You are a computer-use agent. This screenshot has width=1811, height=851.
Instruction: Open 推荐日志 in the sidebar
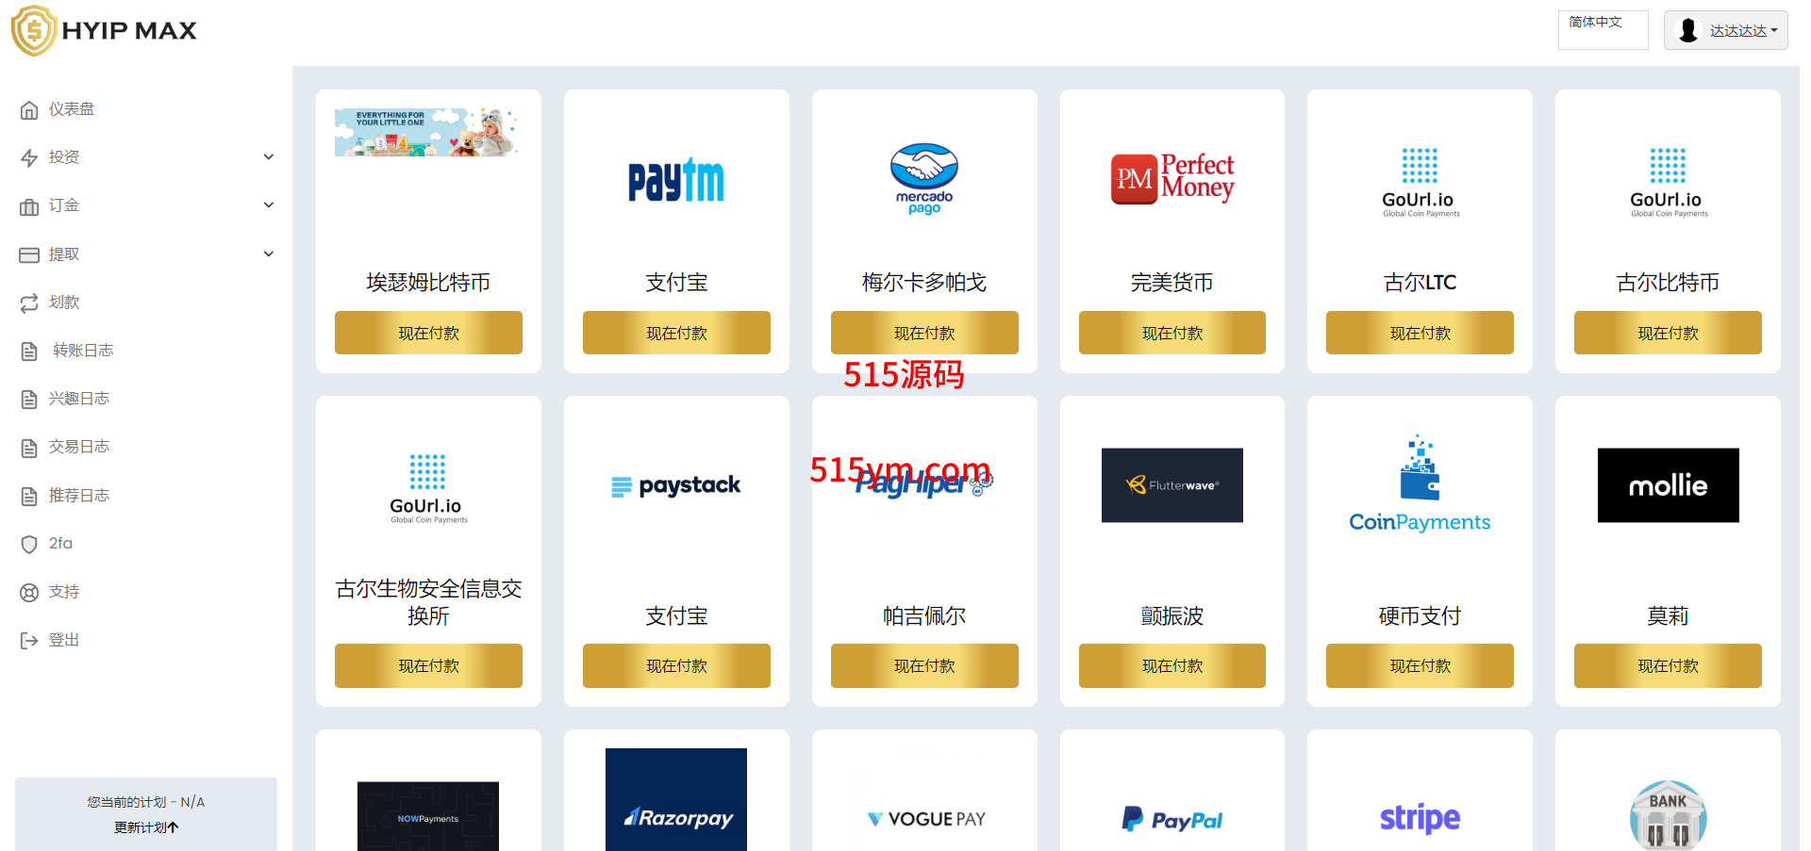(79, 496)
